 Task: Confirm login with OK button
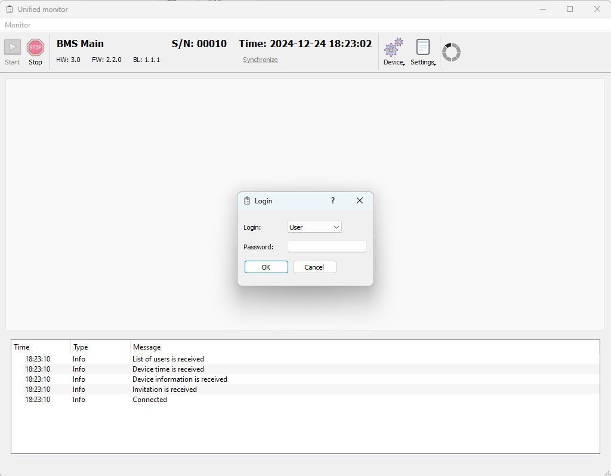click(x=266, y=267)
